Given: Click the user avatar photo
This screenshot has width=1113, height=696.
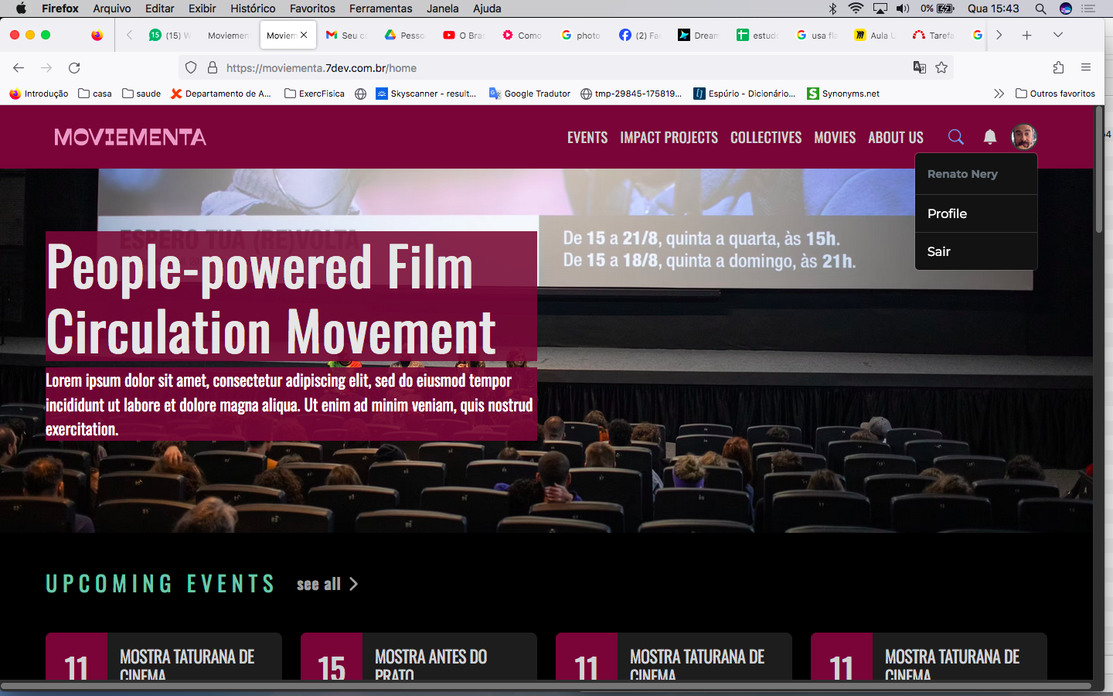Looking at the screenshot, I should [1023, 137].
